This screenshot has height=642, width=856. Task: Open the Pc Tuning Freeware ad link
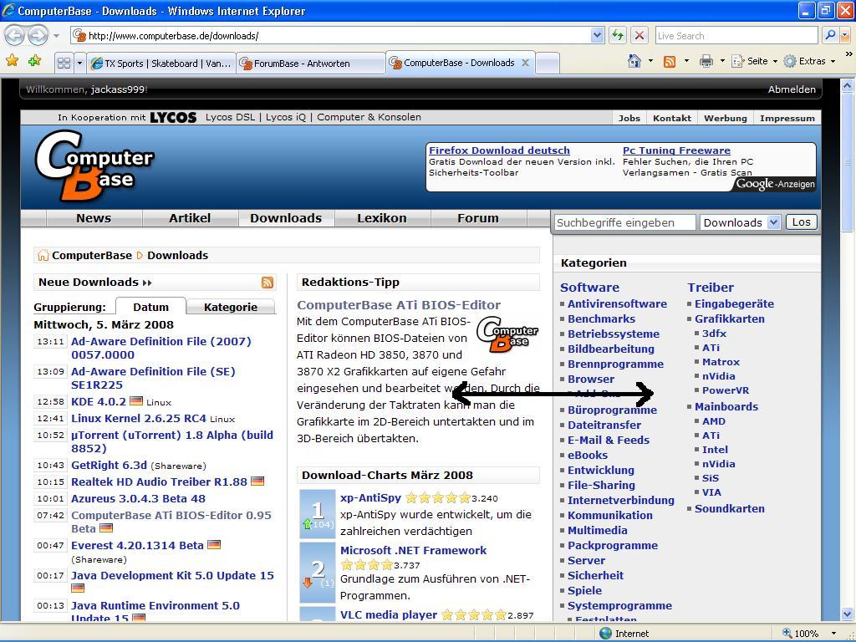676,150
